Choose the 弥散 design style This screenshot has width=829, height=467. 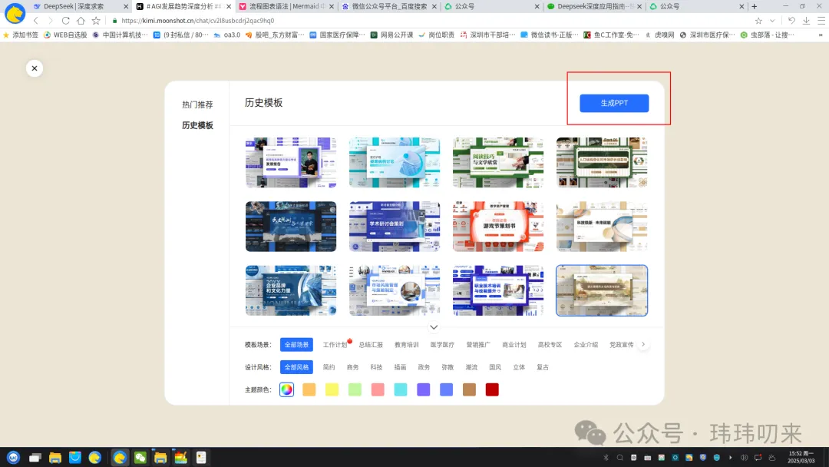pyautogui.click(x=448, y=367)
